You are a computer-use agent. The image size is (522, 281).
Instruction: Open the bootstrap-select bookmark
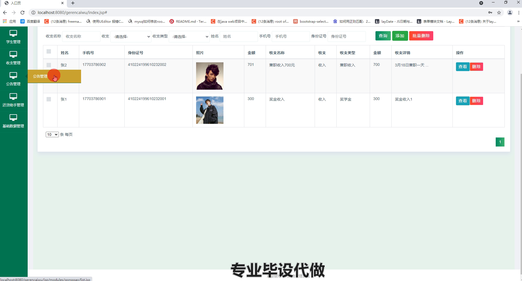[x=311, y=21]
